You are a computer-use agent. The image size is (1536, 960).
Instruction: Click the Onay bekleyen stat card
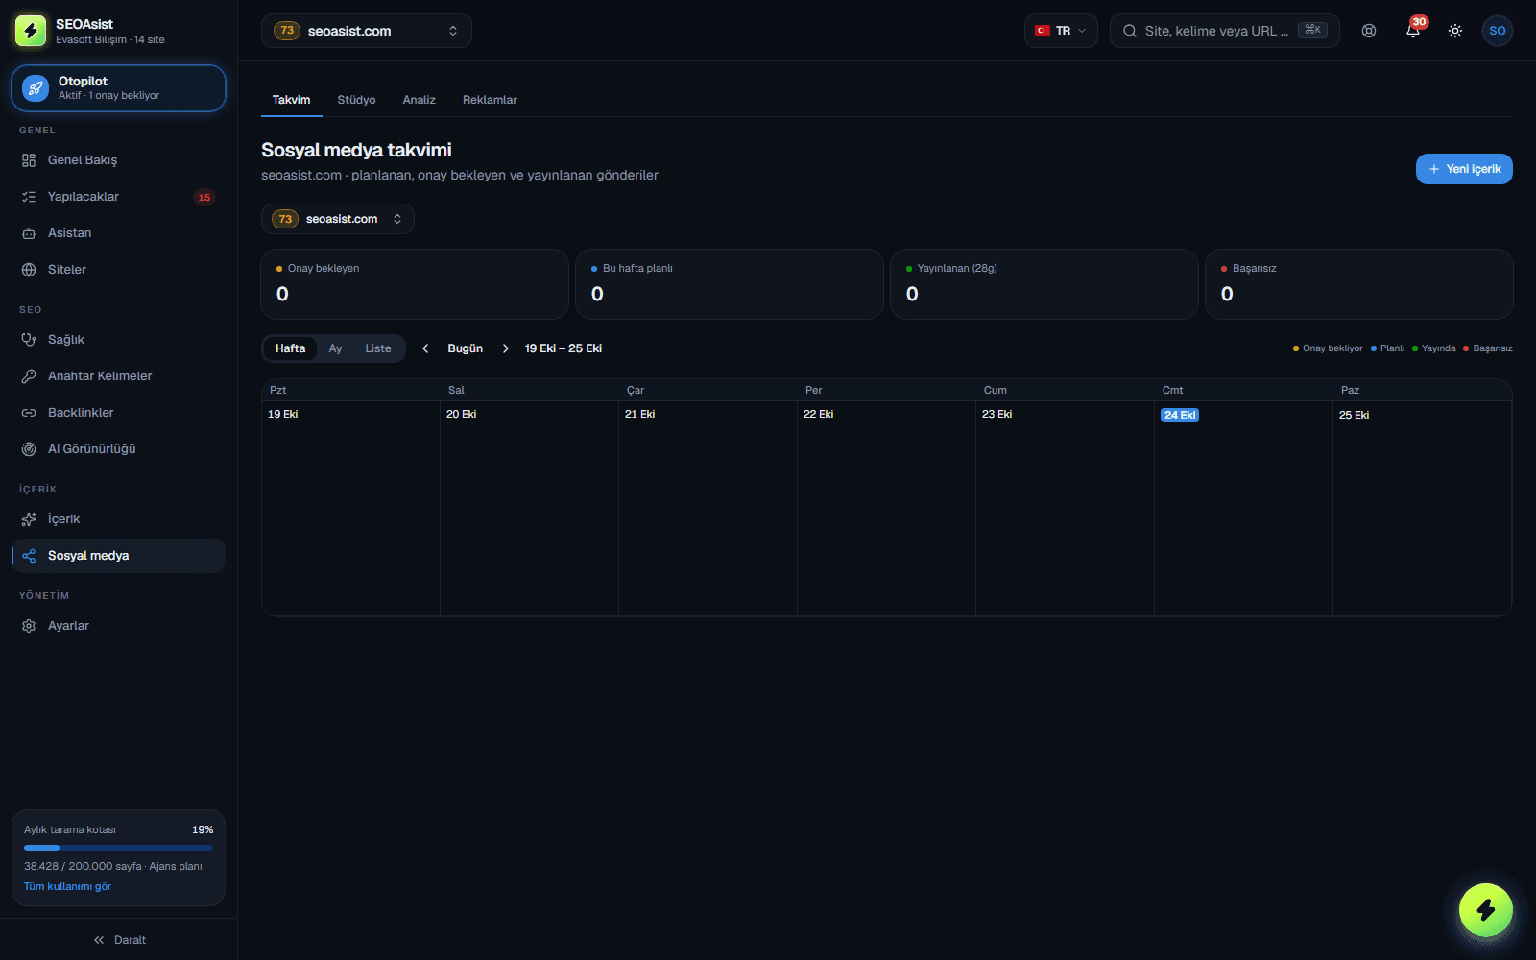tap(415, 284)
